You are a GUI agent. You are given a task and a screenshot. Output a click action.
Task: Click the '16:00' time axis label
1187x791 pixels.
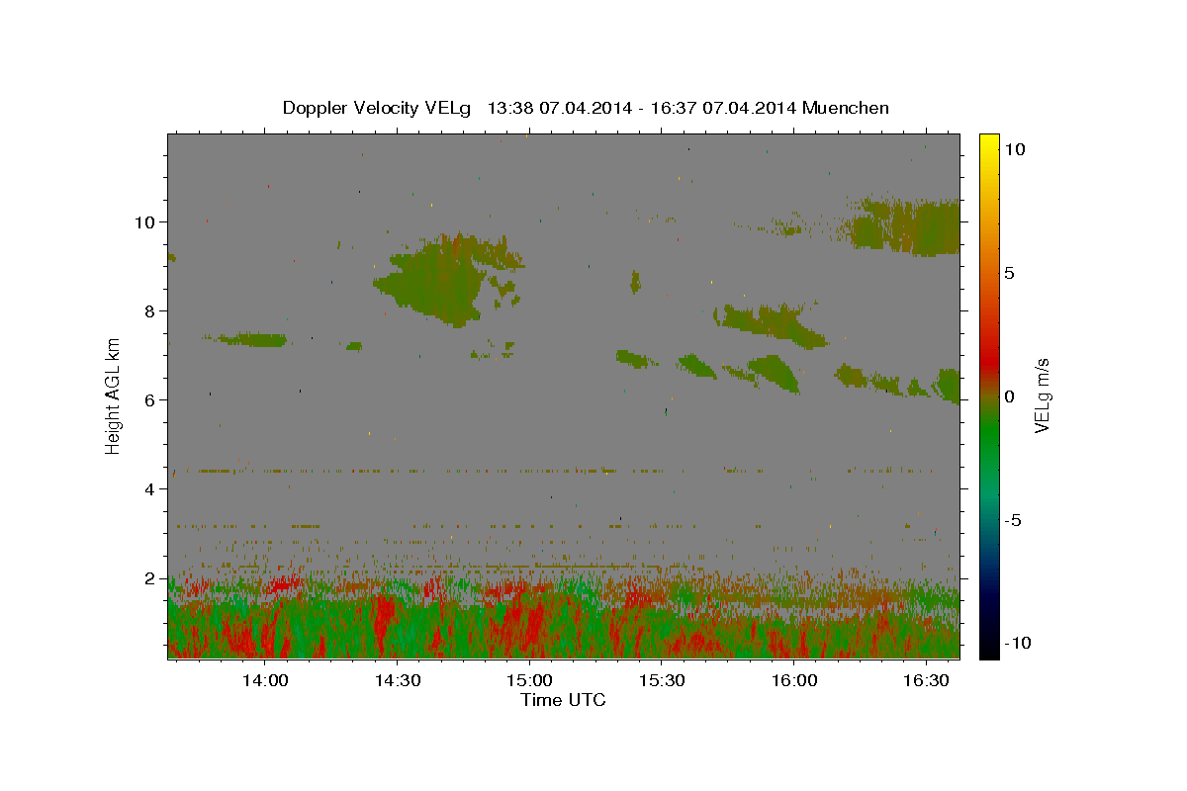pos(793,680)
